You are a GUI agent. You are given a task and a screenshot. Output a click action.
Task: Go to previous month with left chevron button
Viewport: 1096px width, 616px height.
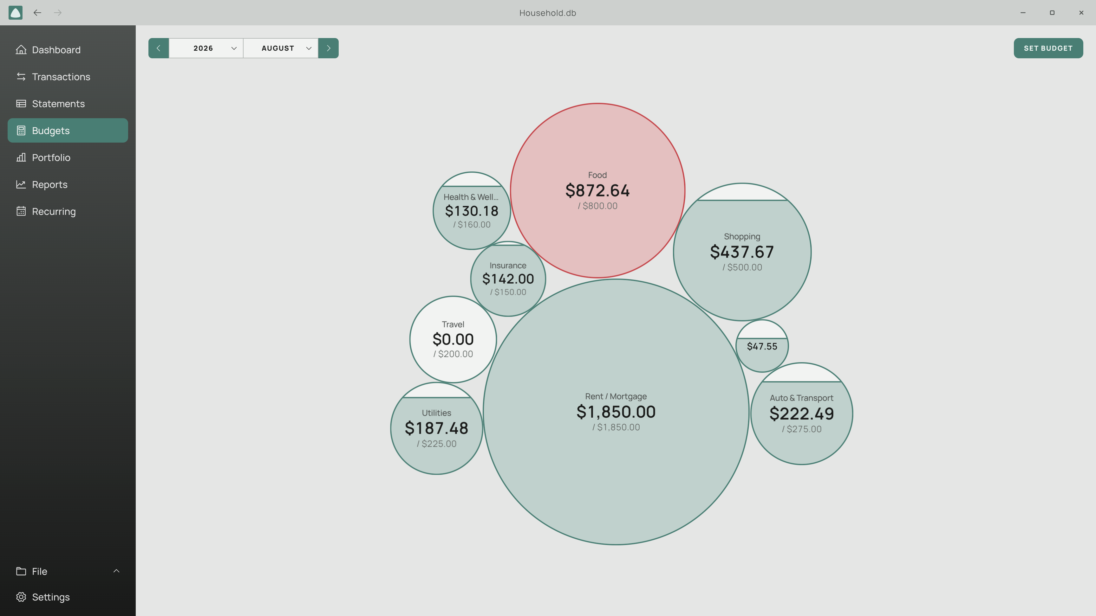point(158,48)
